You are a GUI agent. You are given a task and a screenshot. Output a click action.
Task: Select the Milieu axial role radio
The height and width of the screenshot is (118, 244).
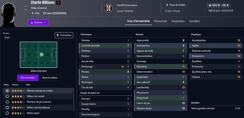[7, 113]
